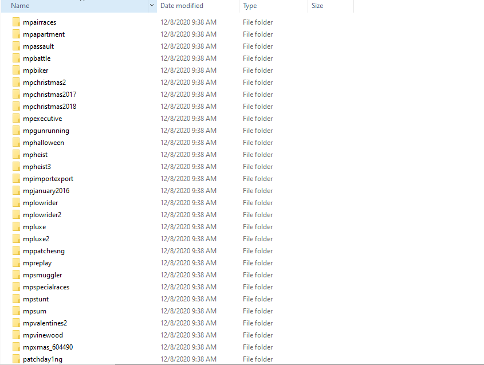
Task: Click the File folder type of mpspecialraces
Action: [258, 287]
